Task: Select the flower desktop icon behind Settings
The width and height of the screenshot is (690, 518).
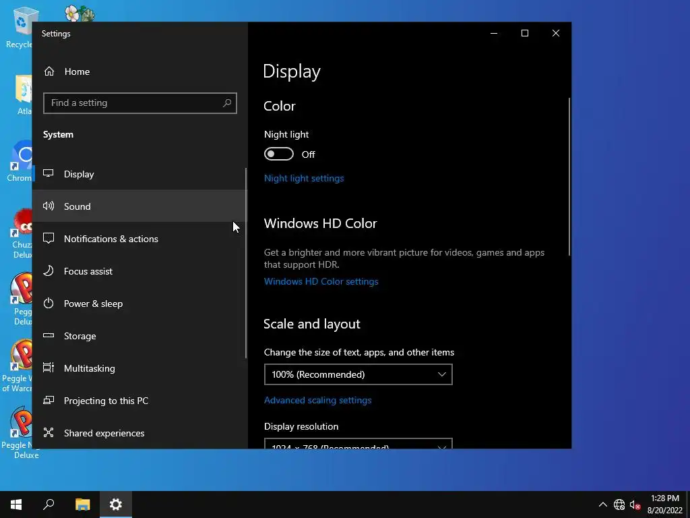Action: [x=80, y=13]
